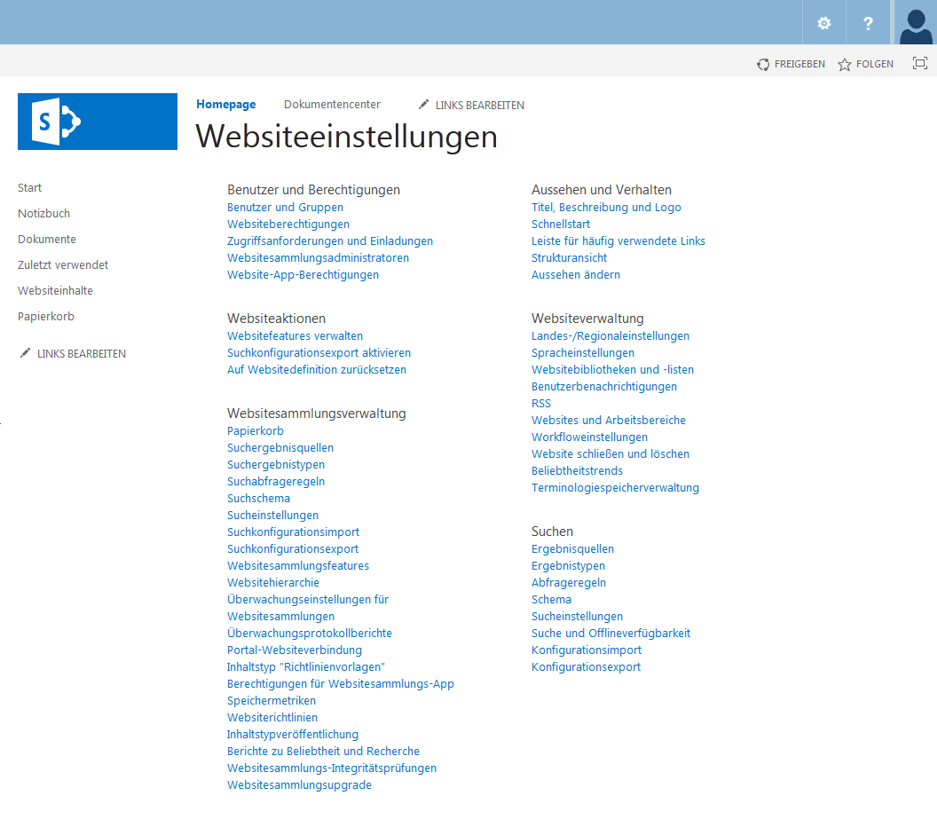Screen dimensions: 937x827
Task: Click the help question mark icon
Action: click(868, 23)
